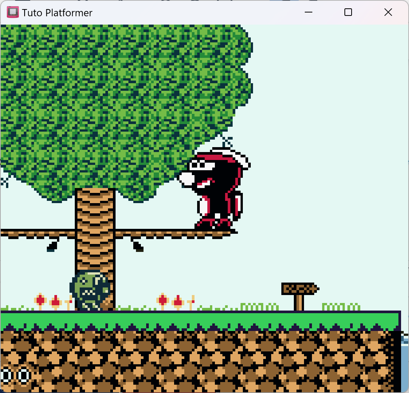Minimize the Tuto Platformer window
409x393 pixels.
point(309,12)
